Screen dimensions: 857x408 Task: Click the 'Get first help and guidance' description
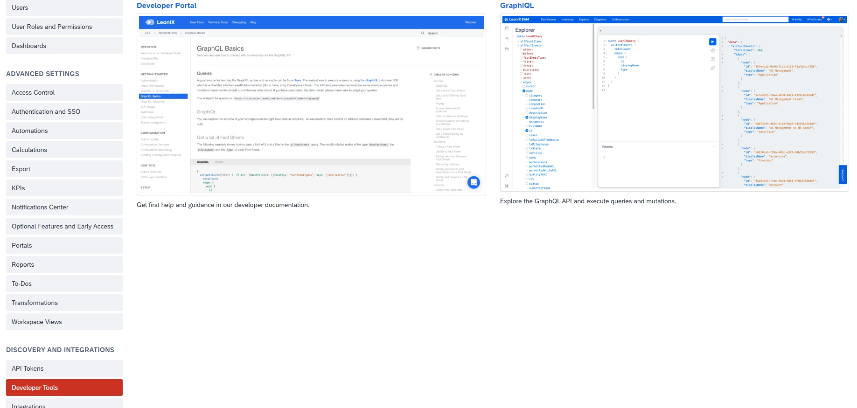coord(223,205)
